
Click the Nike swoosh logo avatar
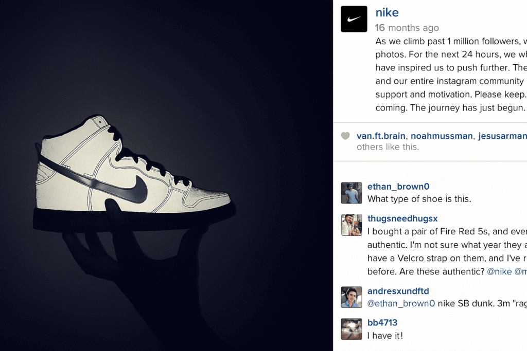pyautogui.click(x=354, y=19)
